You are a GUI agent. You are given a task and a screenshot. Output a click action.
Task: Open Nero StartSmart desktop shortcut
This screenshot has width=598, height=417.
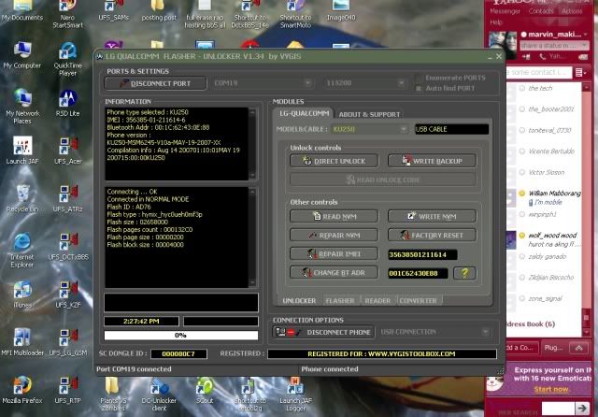pyautogui.click(x=67, y=15)
